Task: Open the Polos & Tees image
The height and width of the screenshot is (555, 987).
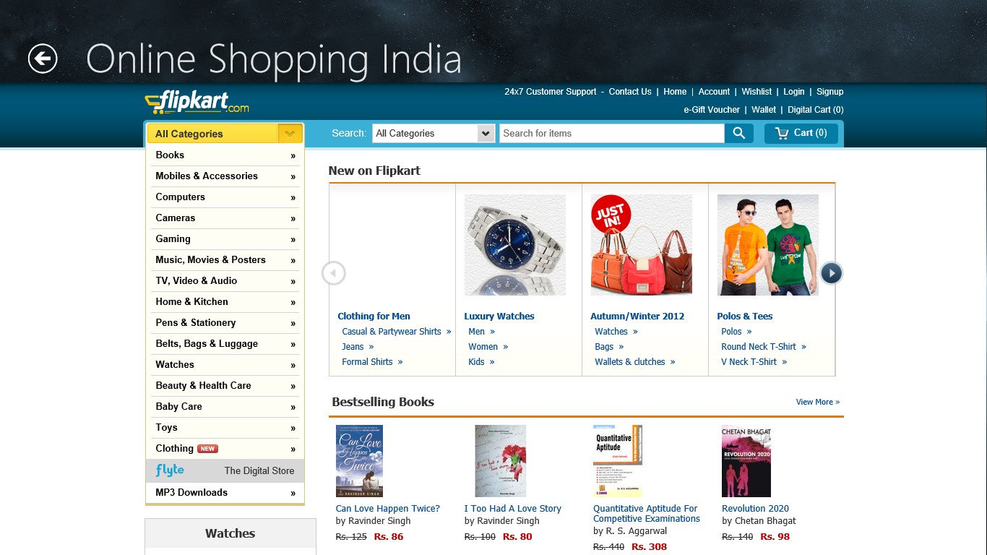Action: [768, 245]
